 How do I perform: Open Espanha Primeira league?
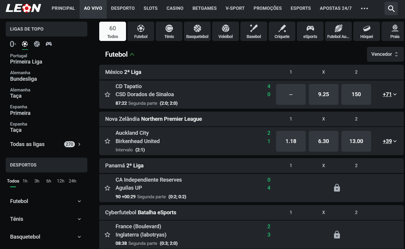tap(20, 110)
